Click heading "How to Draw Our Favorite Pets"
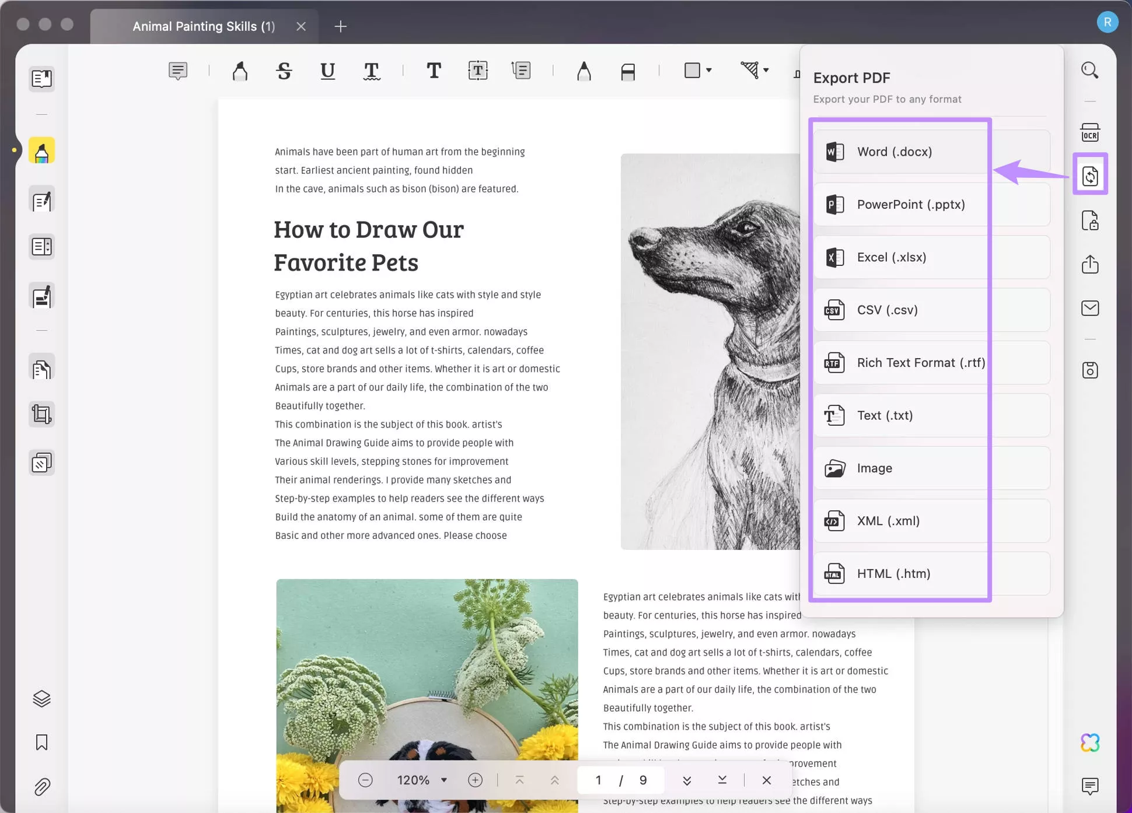This screenshot has width=1132, height=813. (369, 246)
